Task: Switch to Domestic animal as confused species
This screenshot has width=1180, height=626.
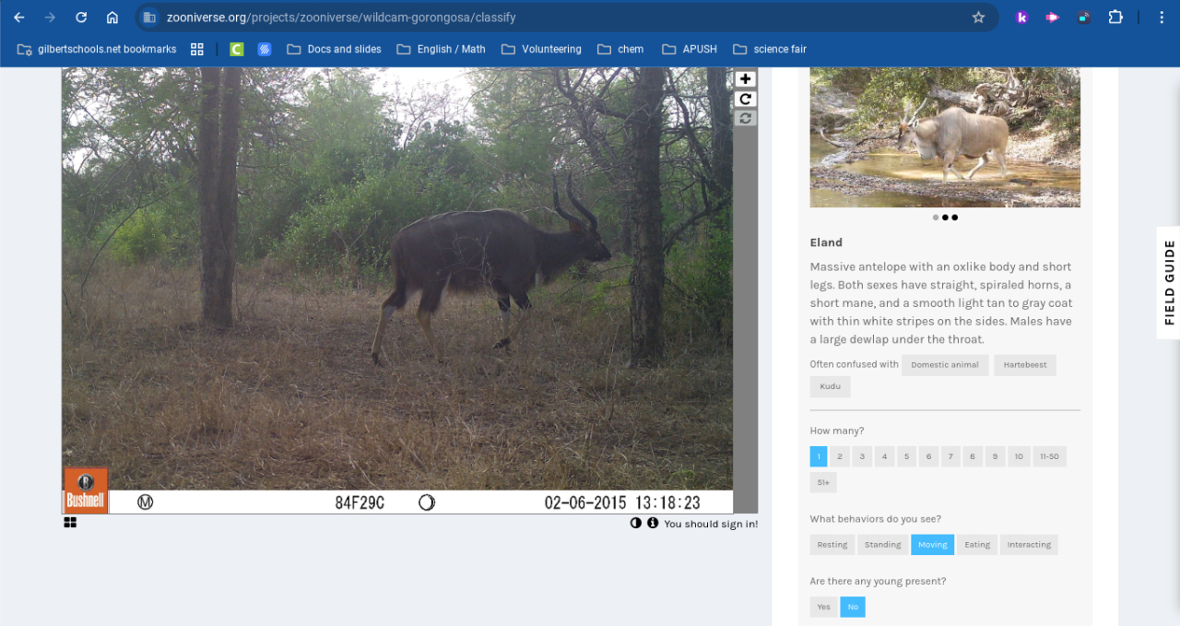Action: [945, 365]
